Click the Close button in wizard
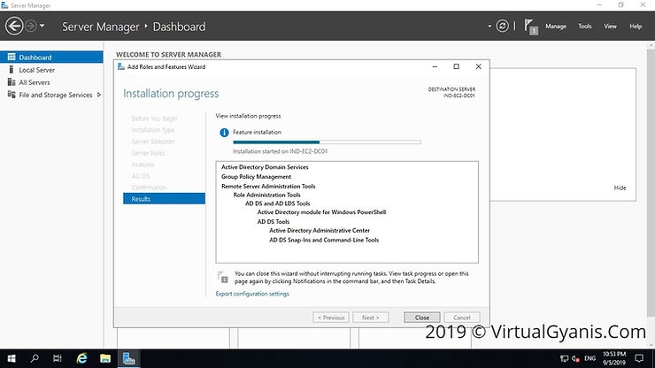The width and height of the screenshot is (655, 368). point(421,318)
